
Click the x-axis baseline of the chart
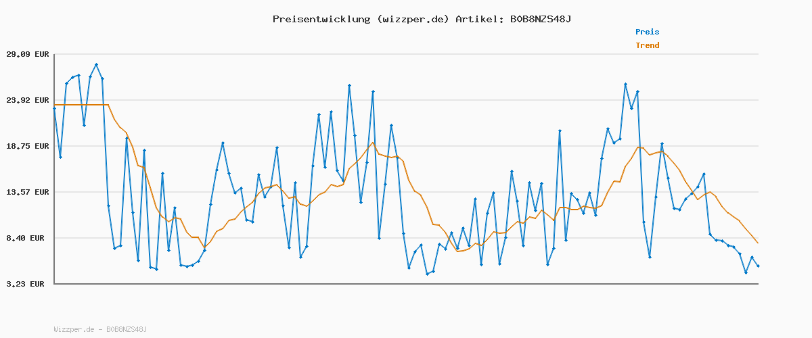tap(406, 283)
